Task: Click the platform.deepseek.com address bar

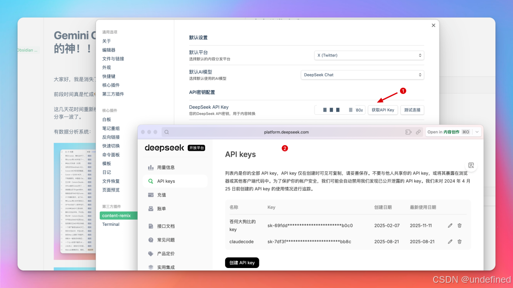Action: pyautogui.click(x=286, y=132)
